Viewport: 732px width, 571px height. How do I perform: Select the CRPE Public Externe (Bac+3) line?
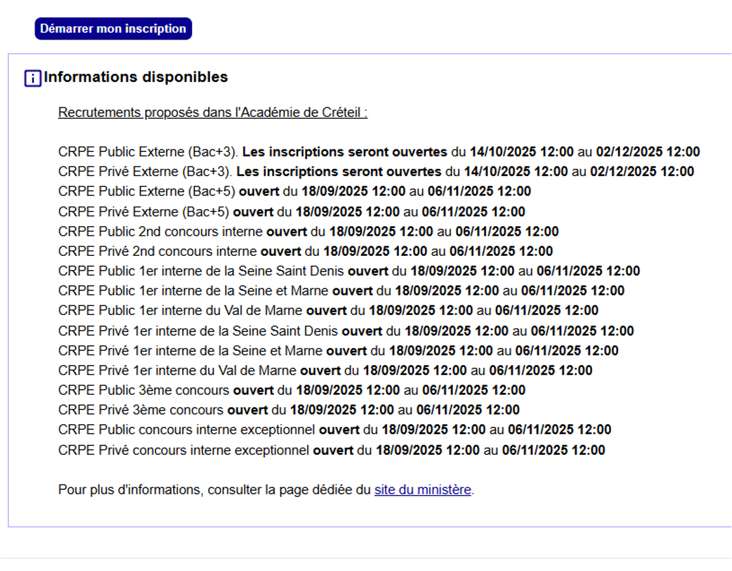point(379,152)
